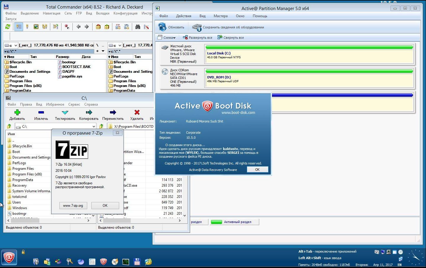This screenshot has height=268, width=426.
Task: Go up one folder in 7-Zip left panel
Action: [x=9, y=126]
